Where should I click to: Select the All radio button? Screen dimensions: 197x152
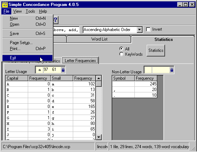pyautogui.click(x=121, y=49)
